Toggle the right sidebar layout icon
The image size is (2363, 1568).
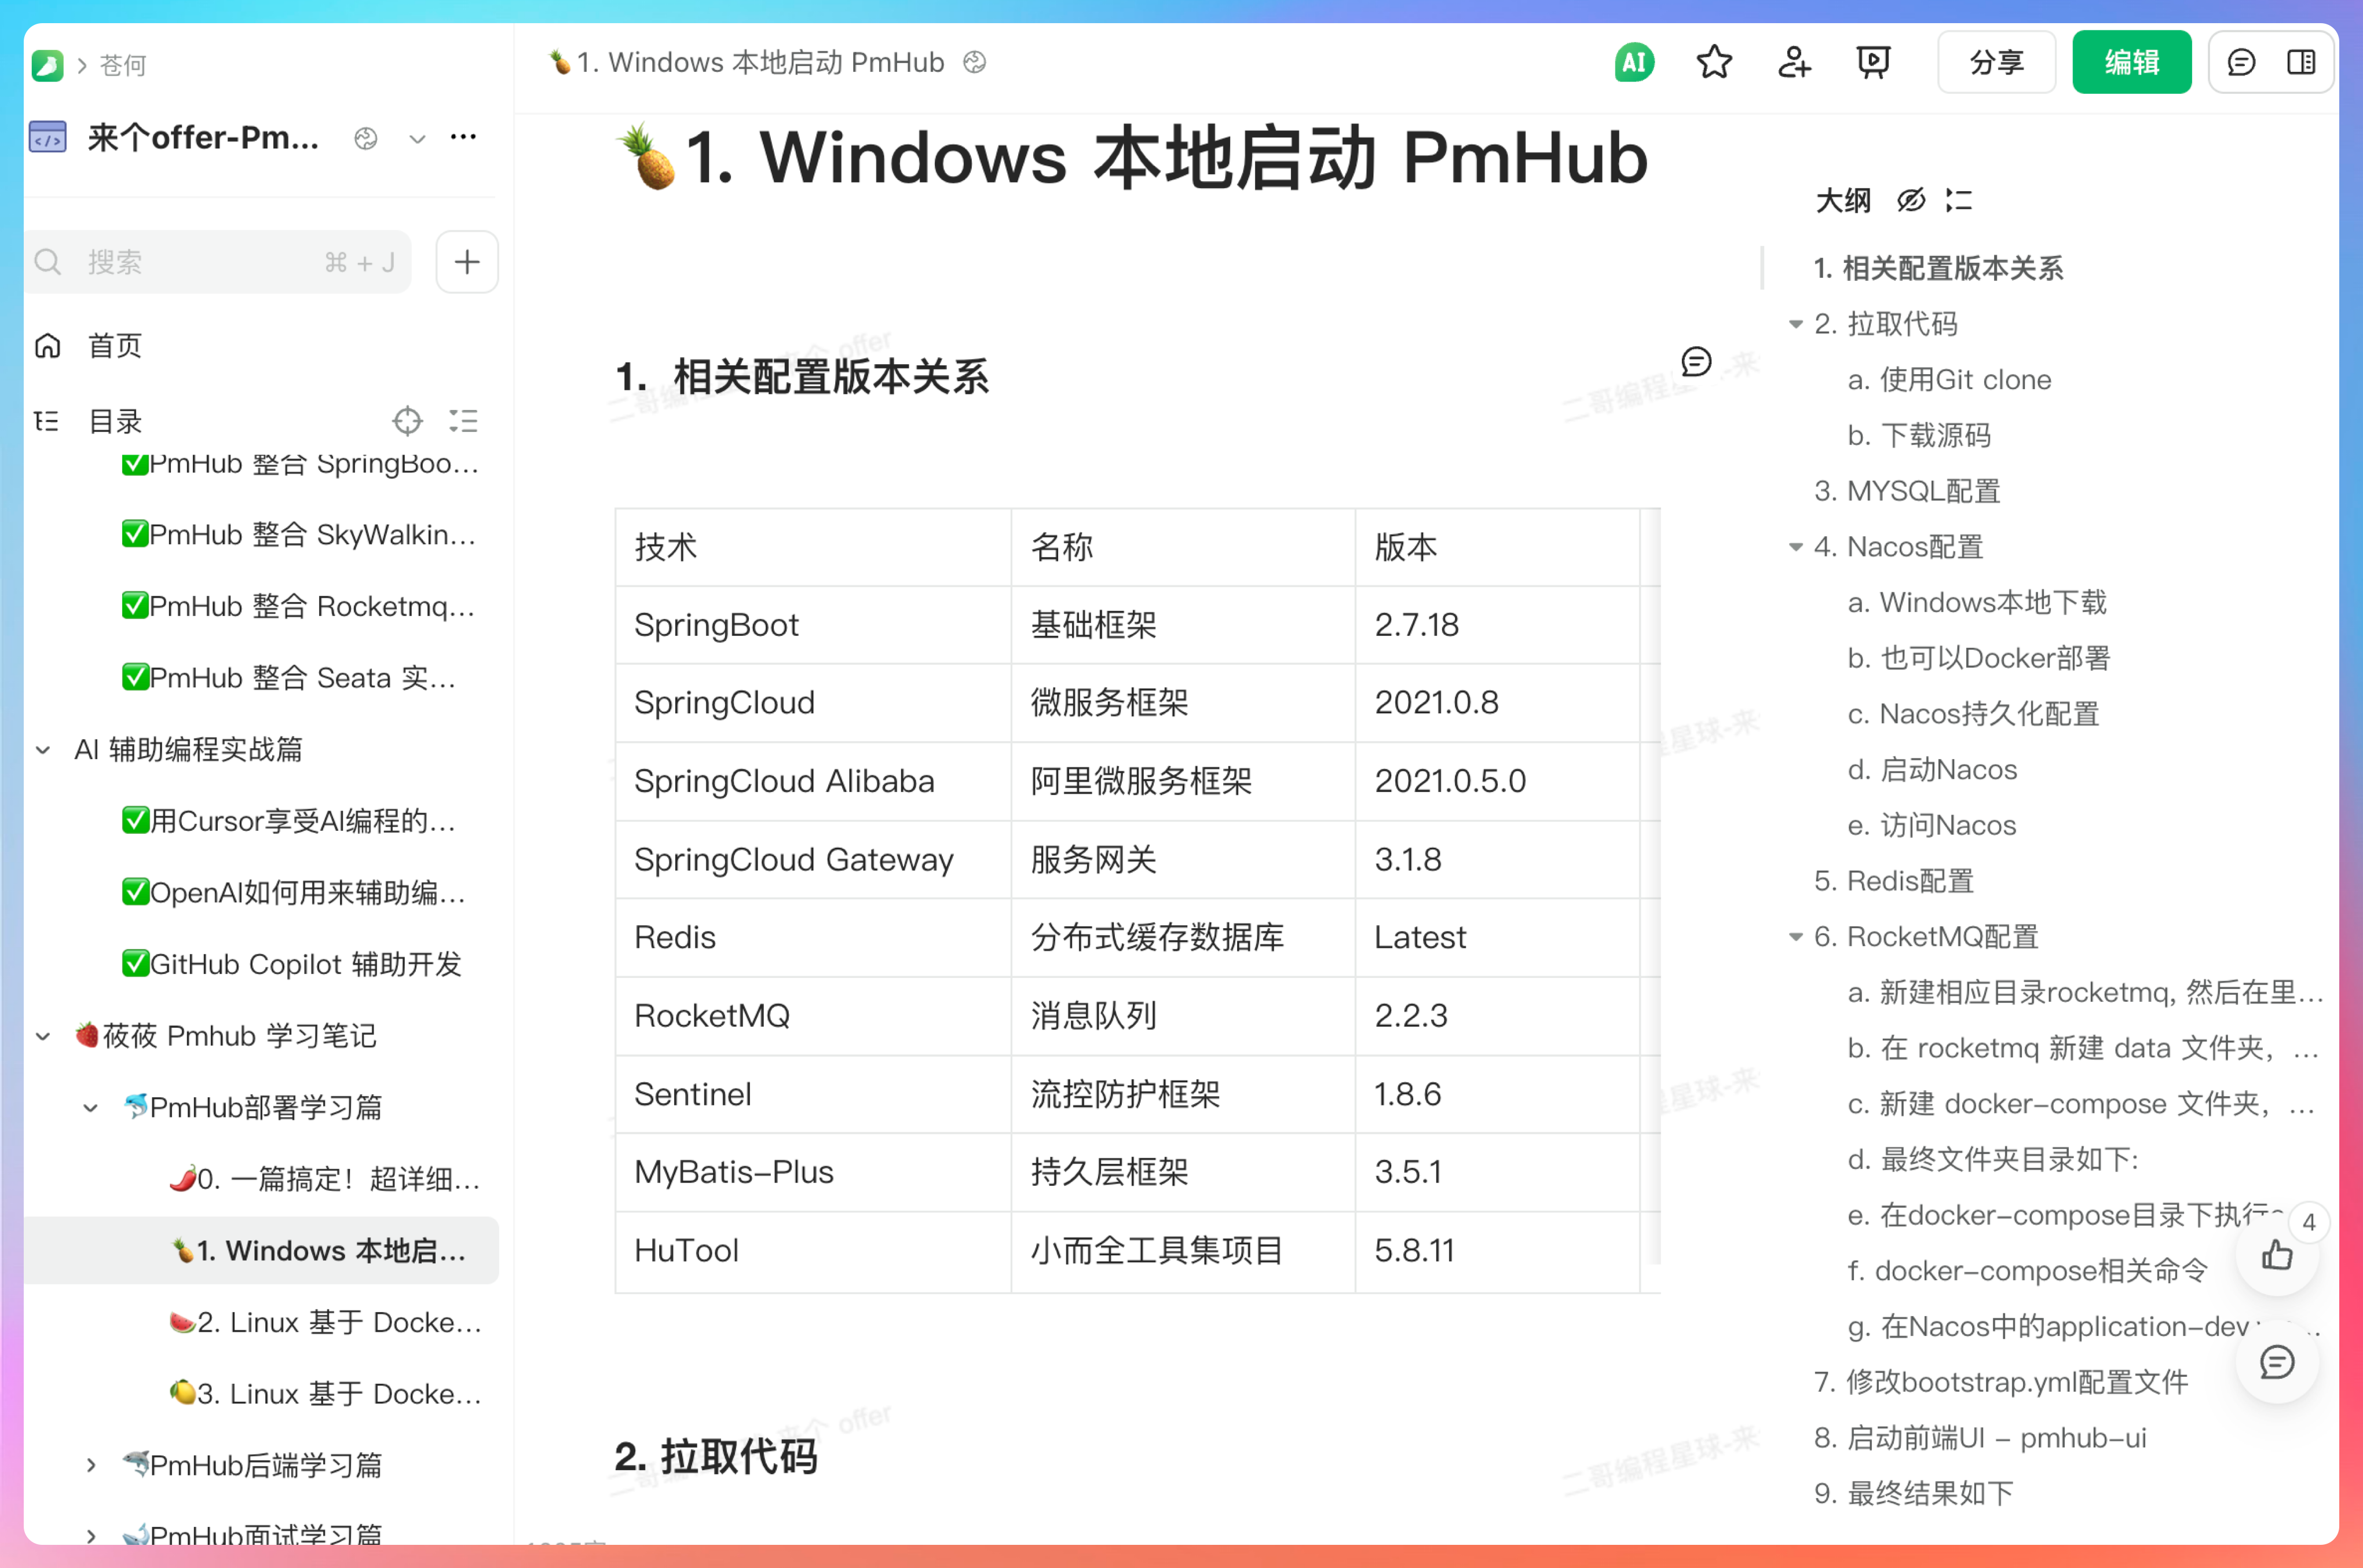pos(2301,63)
